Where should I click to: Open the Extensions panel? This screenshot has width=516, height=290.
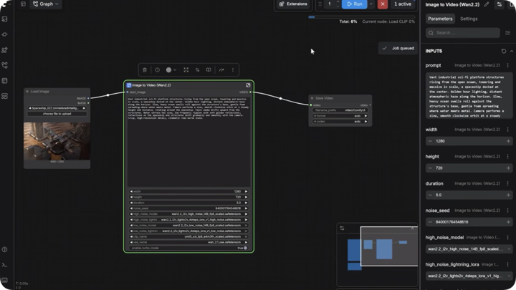click(x=293, y=4)
